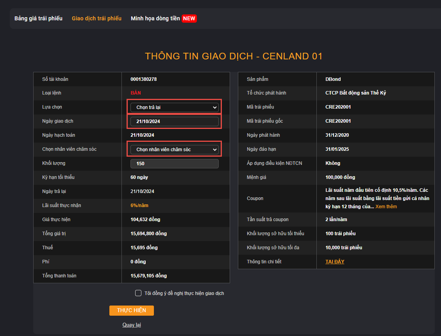Click the fee value 0 đồng

coord(138,262)
